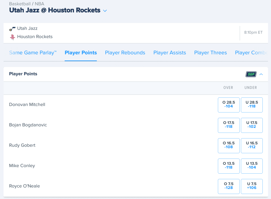This screenshot has height=199, width=271.
Task: Click the Utah Jazz team name
Action: coord(27,28)
